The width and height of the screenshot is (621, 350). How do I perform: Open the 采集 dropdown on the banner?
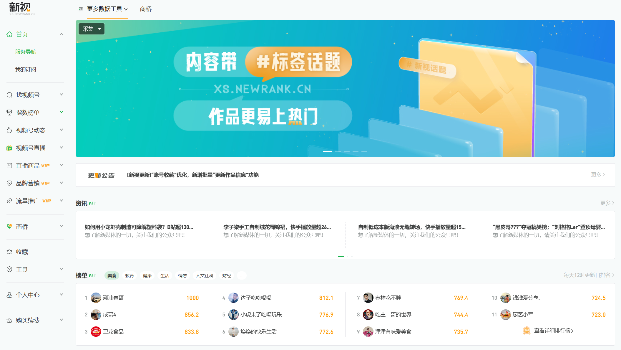[x=92, y=29]
